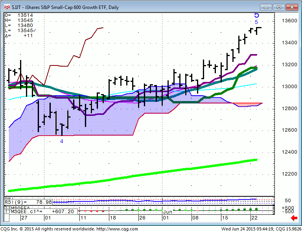Click the Δ= +11 change value
This screenshot has width=302, height=232.
coord(19,36)
